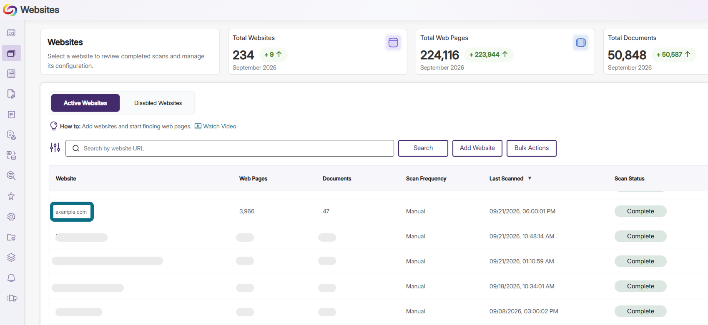Click the 47 documents cell
The image size is (708, 325).
(326, 212)
